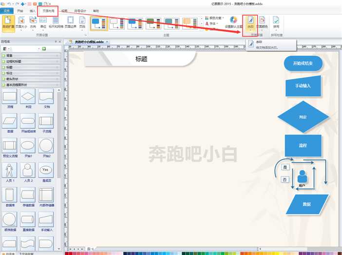Click the redo icon in quick access toolbar

[x=17, y=4]
